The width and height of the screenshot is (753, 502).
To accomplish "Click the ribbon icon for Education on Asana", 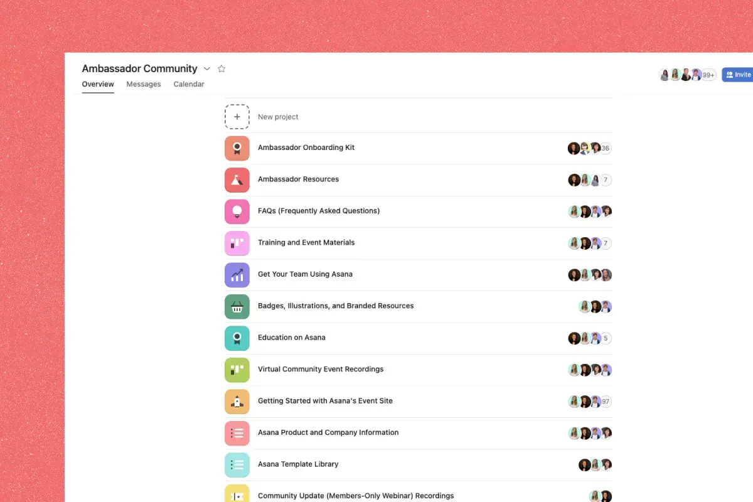I will (x=237, y=338).
